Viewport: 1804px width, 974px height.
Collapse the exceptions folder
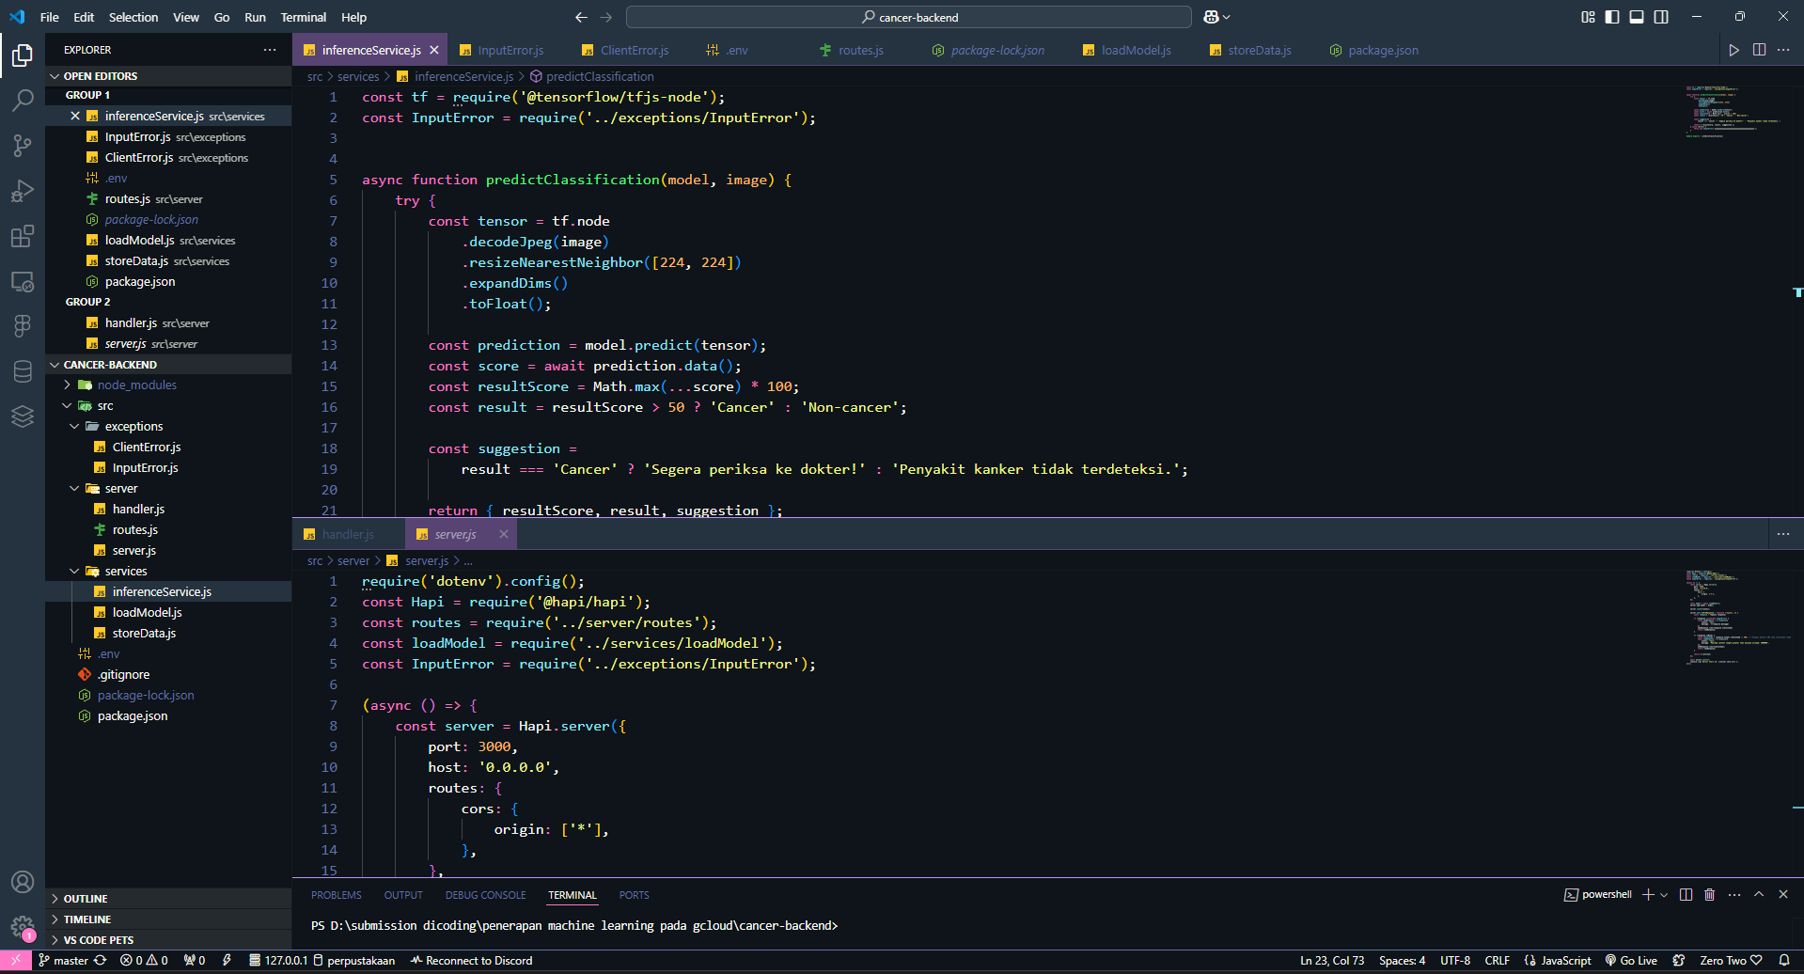click(x=169, y=426)
